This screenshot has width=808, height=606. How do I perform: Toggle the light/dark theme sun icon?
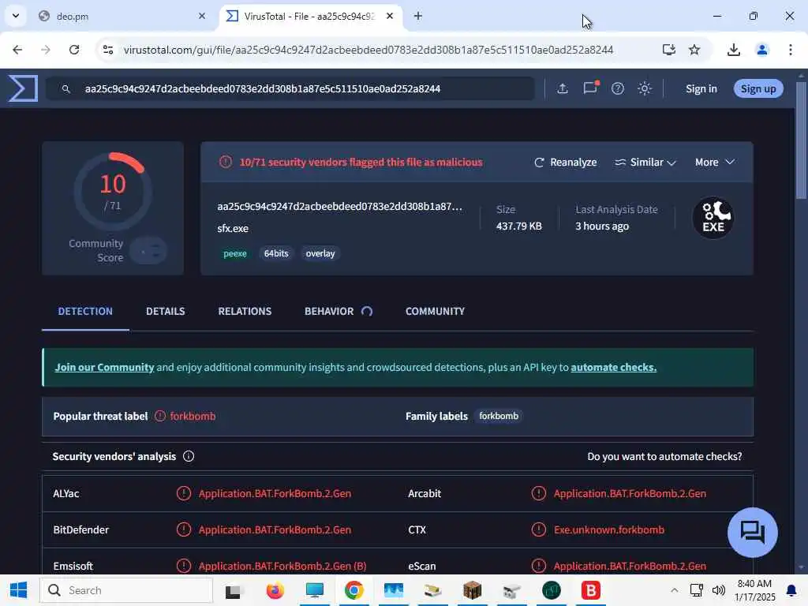[x=644, y=88]
